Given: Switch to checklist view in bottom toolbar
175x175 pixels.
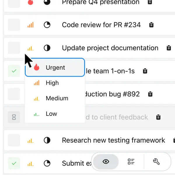Looking at the screenshot, I should click(x=131, y=161).
